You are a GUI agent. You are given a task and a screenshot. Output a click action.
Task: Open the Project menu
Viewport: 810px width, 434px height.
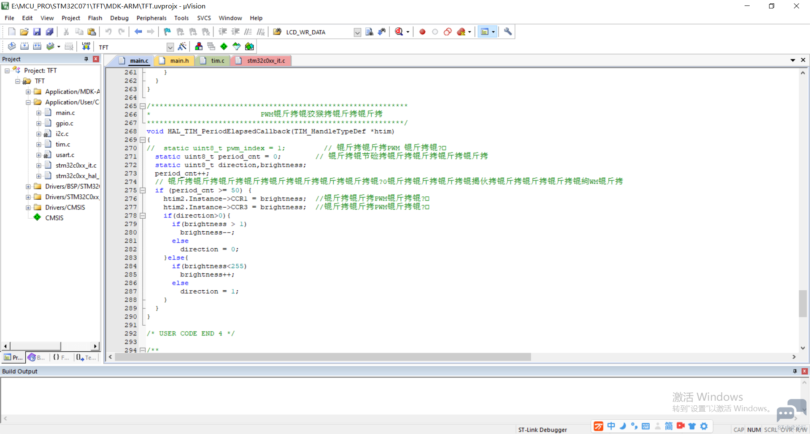[x=70, y=18]
